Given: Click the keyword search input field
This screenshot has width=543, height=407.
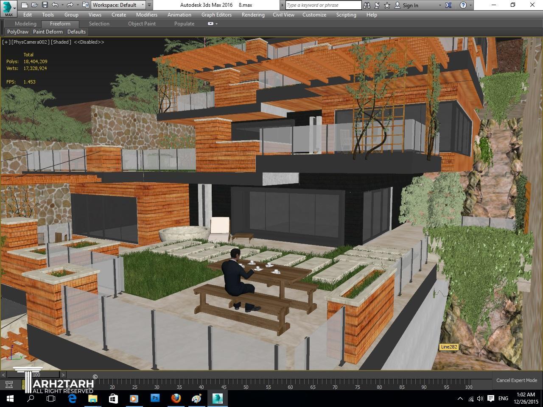Looking at the screenshot, I should 323,5.
